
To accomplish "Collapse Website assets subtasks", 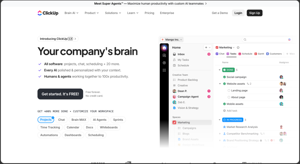I will coord(220,84).
